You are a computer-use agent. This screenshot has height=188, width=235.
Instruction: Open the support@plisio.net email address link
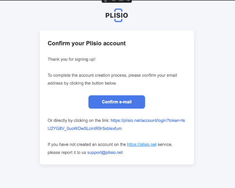105,152
